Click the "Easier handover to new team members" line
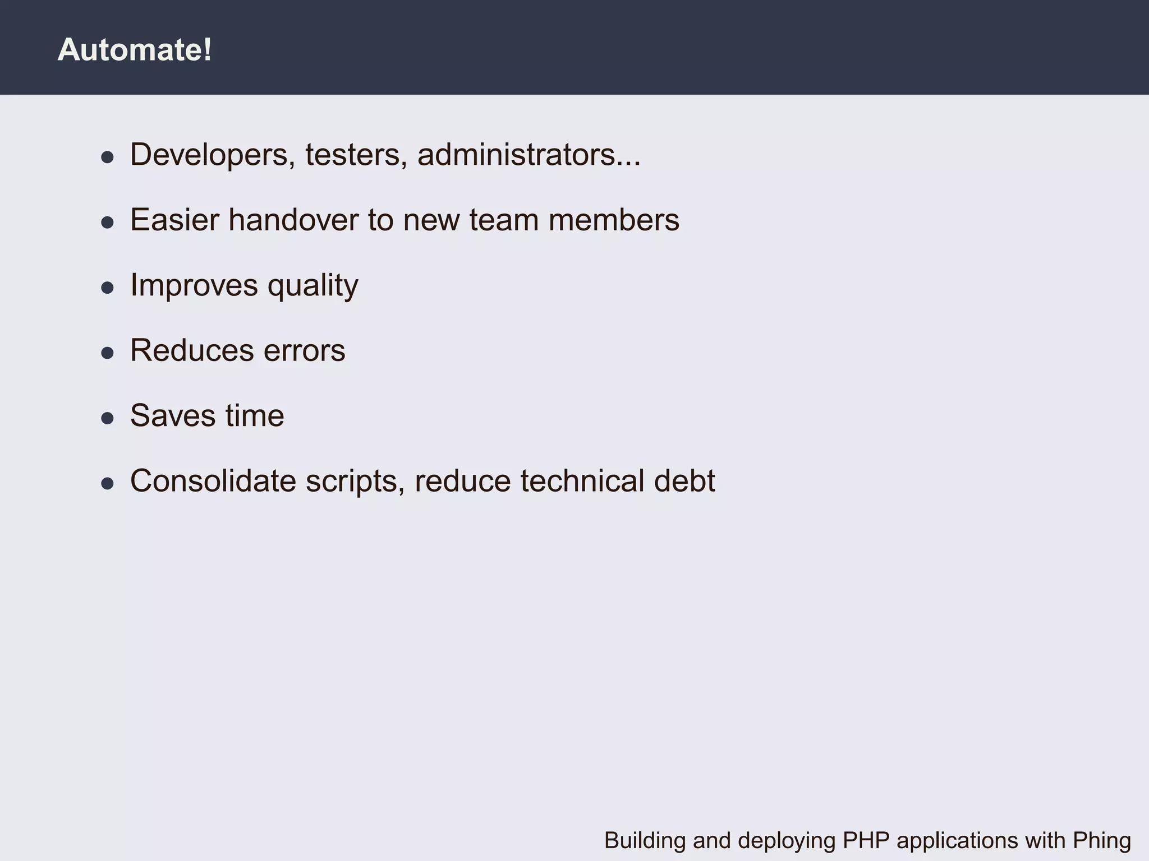The image size is (1149, 861). tap(405, 220)
